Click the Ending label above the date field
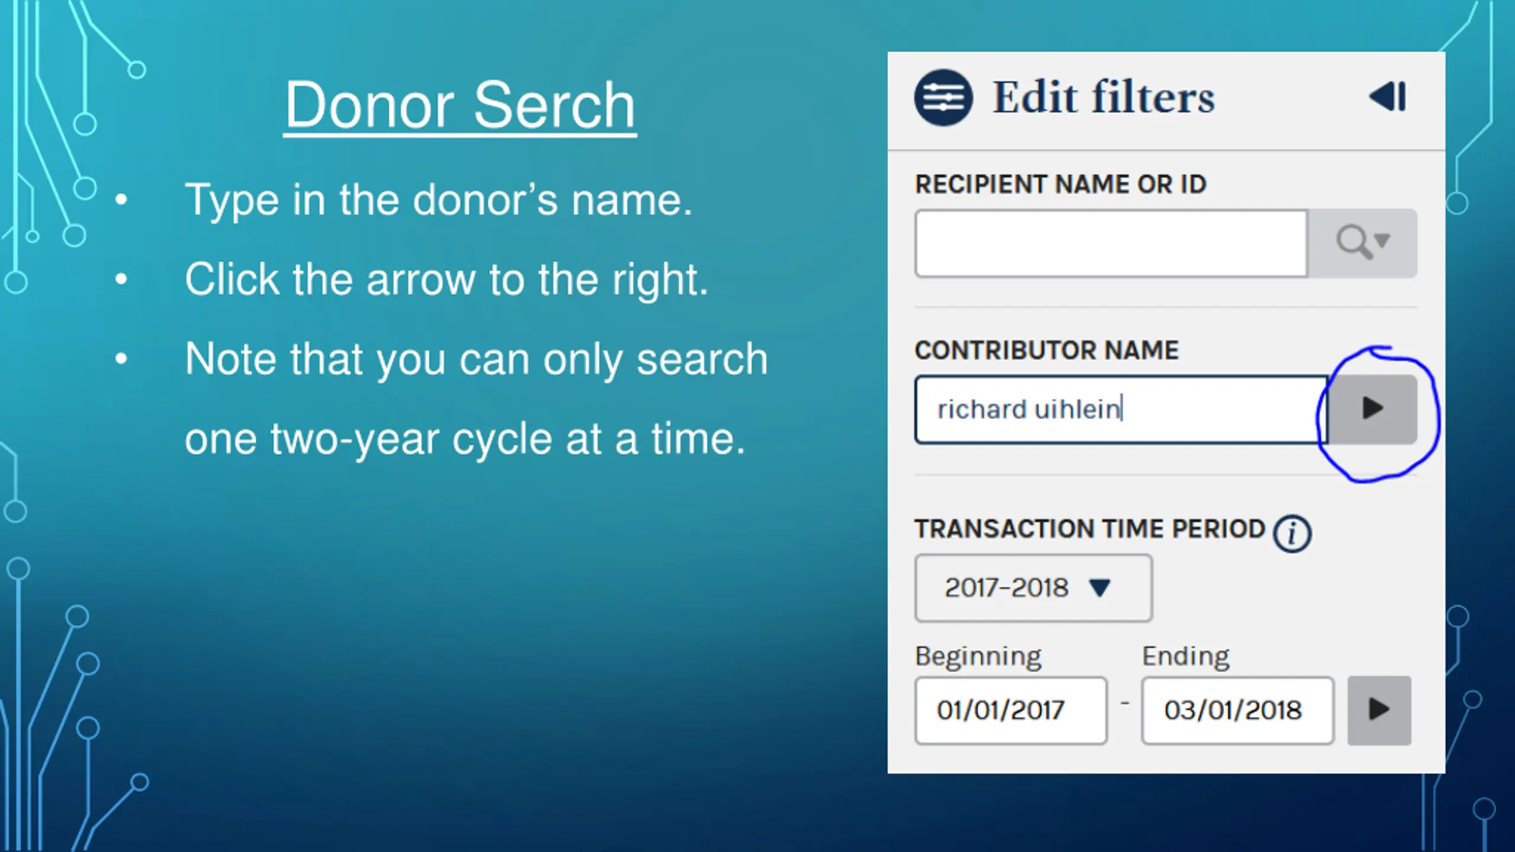The width and height of the screenshot is (1515, 852). (1185, 656)
